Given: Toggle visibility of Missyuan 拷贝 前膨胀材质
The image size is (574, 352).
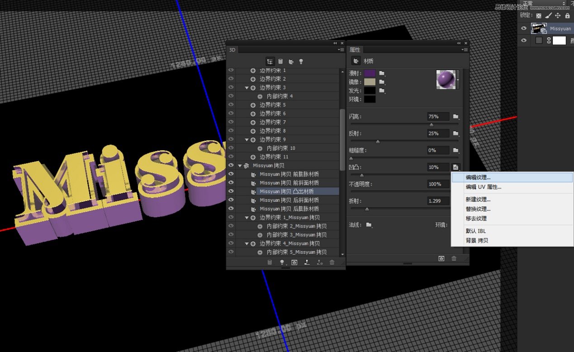Looking at the screenshot, I should coord(231,173).
